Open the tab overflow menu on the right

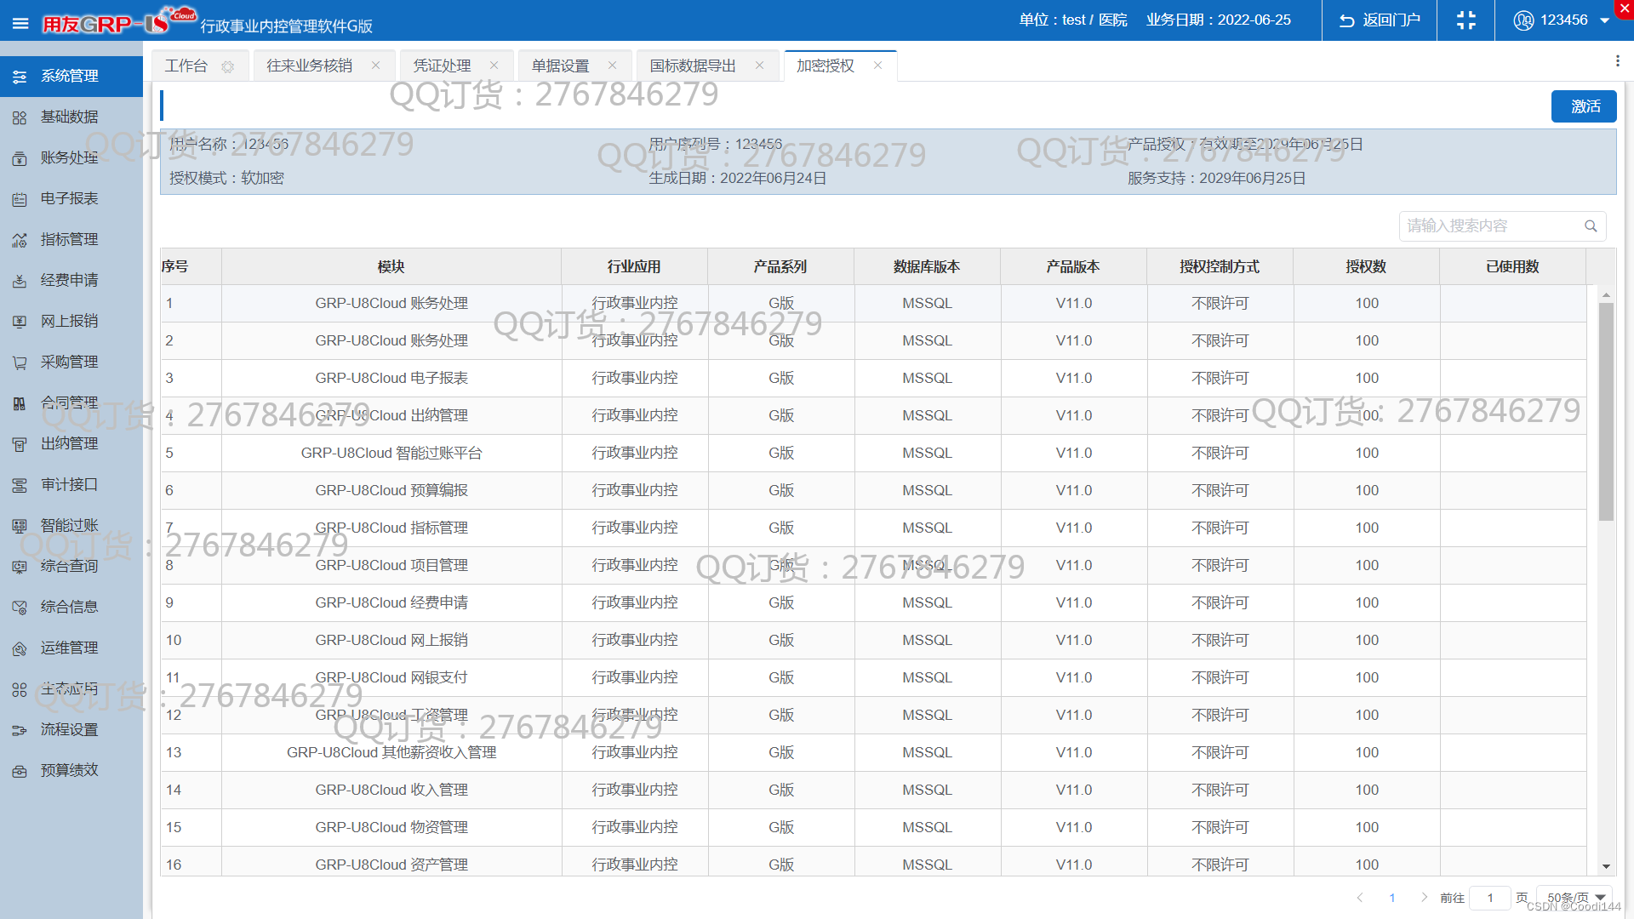[x=1619, y=60]
